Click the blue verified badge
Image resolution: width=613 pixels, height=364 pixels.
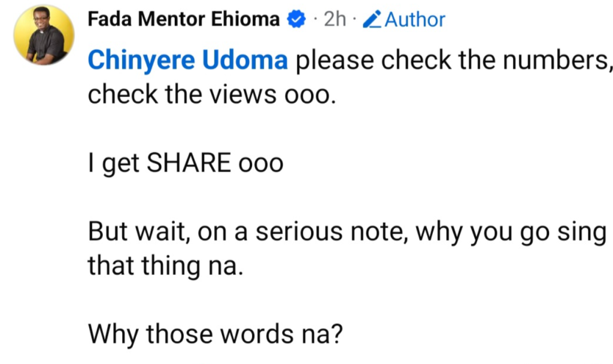coord(297,20)
